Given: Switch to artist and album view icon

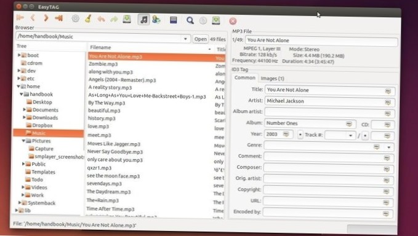Looking at the screenshot, I should (x=156, y=20).
